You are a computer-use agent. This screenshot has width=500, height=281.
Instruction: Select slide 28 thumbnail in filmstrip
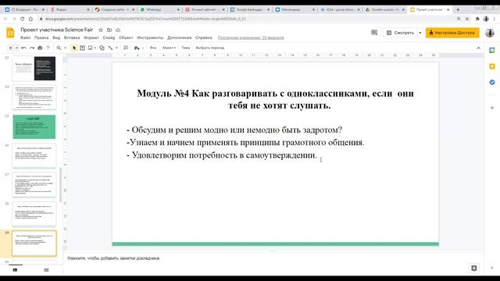click(34, 214)
